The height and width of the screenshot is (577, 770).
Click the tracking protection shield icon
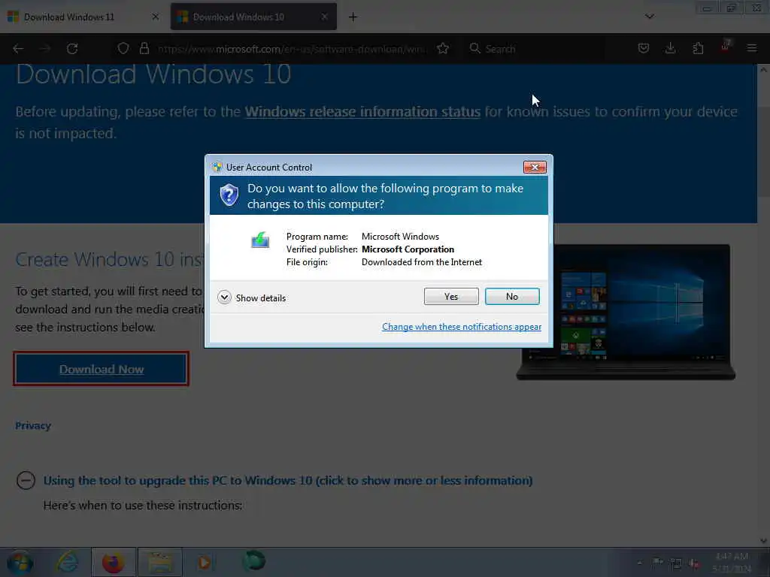click(123, 49)
